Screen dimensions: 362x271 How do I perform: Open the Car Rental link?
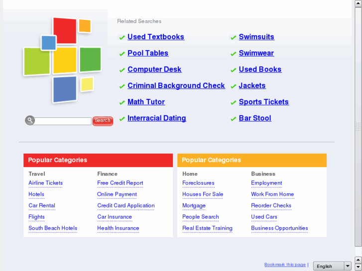(42, 206)
